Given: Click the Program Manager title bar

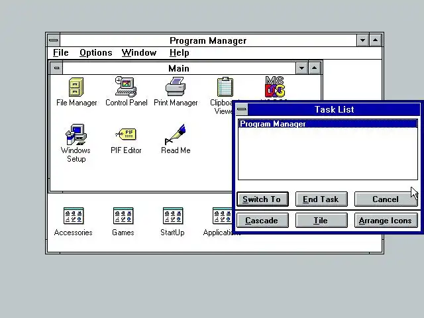Looking at the screenshot, I should click(208, 40).
